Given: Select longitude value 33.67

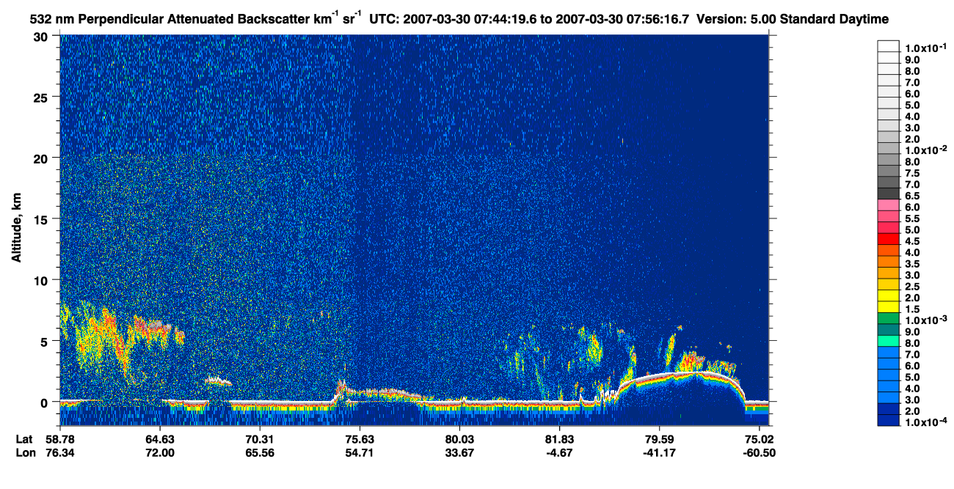Looking at the screenshot, I should coord(459,452).
